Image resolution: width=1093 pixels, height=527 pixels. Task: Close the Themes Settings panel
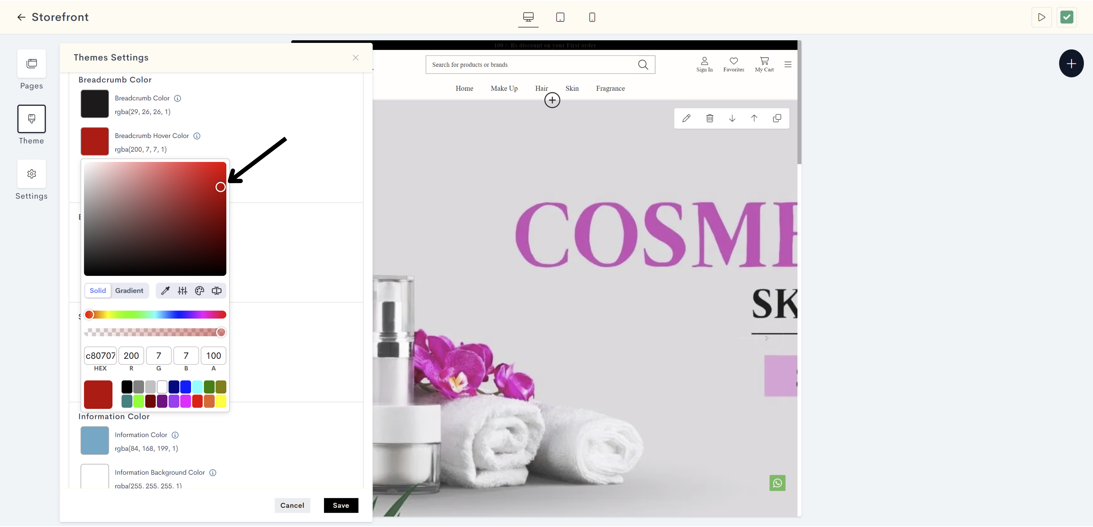click(x=356, y=57)
